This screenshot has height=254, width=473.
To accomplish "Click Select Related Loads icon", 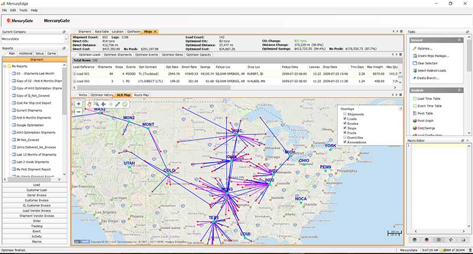I will pos(415,71).
